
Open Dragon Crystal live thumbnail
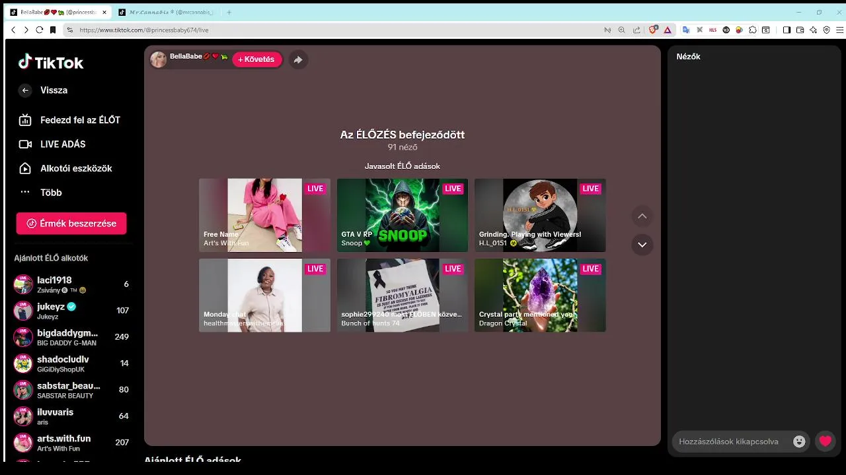click(x=540, y=295)
